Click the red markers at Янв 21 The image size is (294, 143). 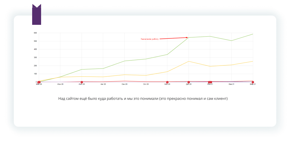click(210, 82)
